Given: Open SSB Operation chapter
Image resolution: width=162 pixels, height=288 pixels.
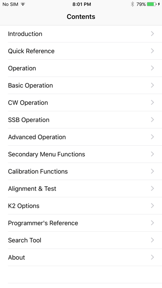Looking at the screenshot, I should pyautogui.click(x=81, y=120).
